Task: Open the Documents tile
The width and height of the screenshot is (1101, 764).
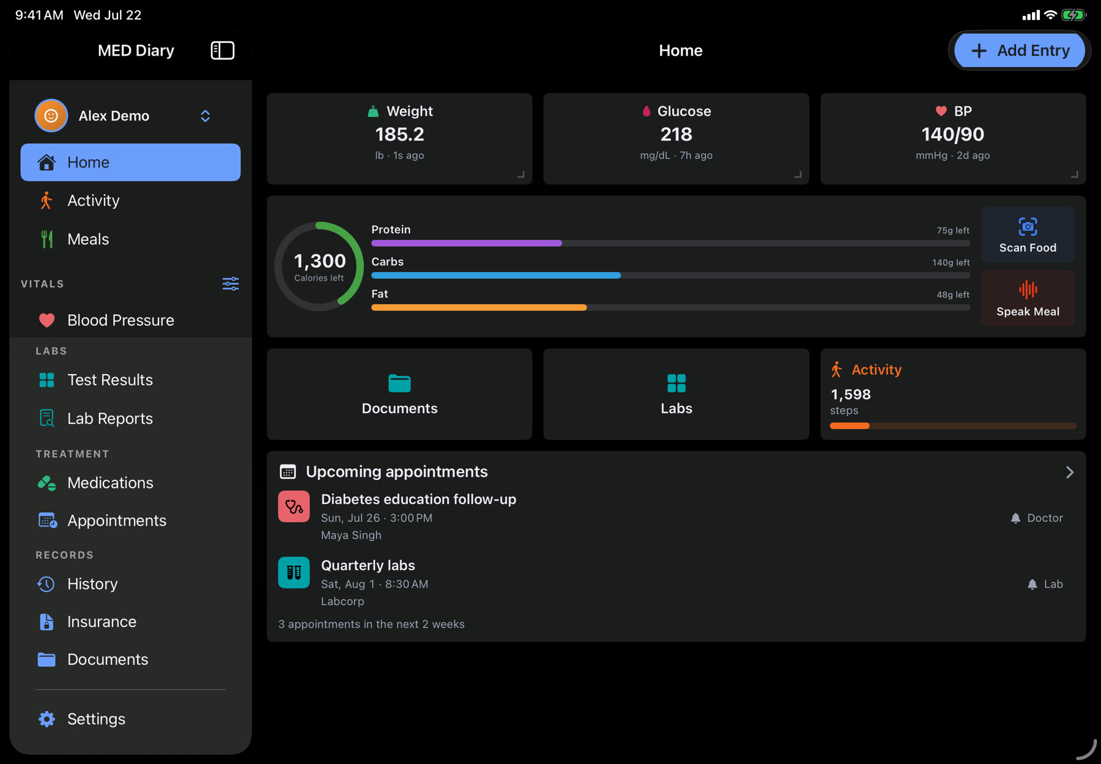Action: click(x=399, y=394)
